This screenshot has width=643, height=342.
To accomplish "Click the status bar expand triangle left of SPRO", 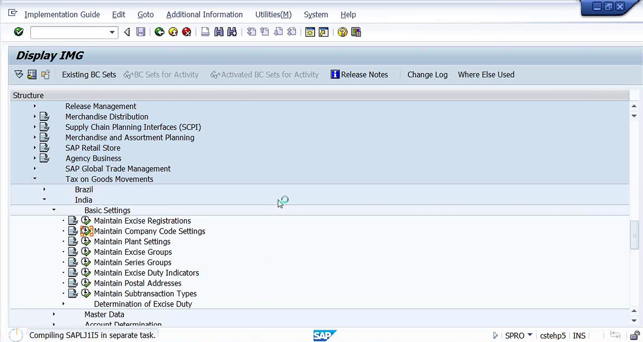I will [495, 335].
